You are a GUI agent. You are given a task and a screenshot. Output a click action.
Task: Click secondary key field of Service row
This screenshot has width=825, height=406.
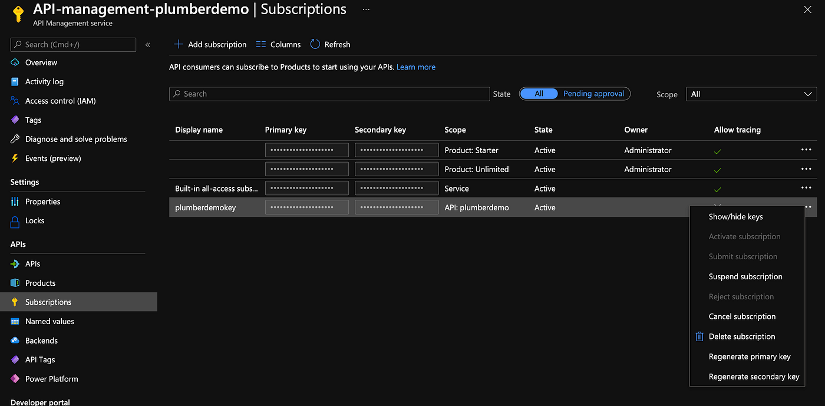(x=397, y=188)
